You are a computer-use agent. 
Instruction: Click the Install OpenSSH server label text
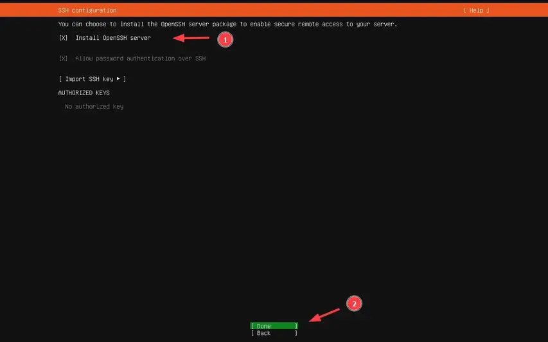pos(113,38)
